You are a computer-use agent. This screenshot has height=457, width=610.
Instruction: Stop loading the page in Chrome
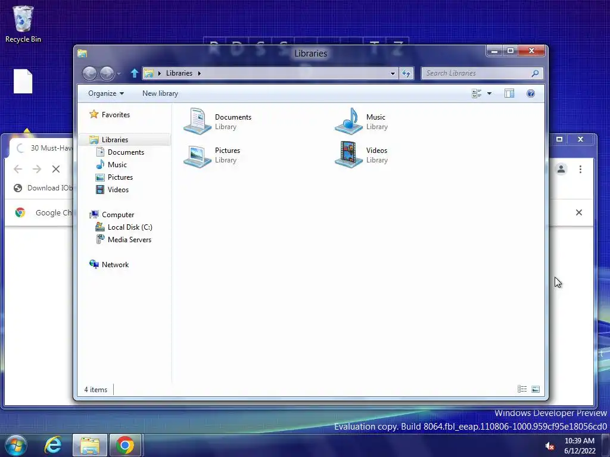pos(56,168)
